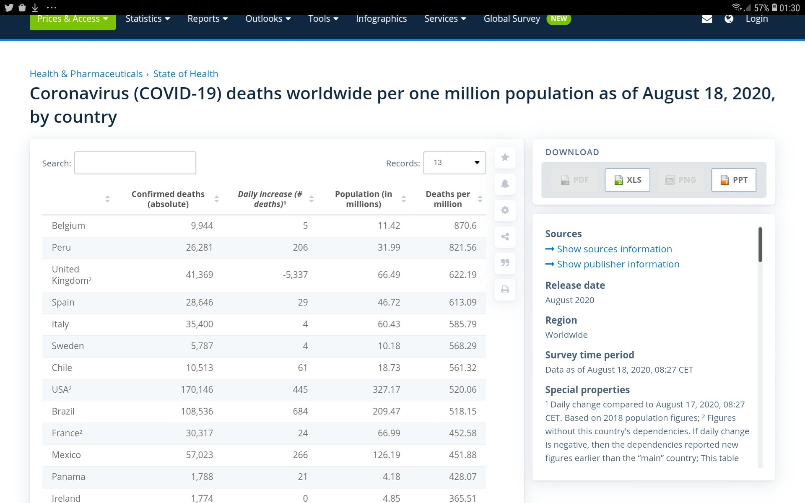Click the share icon beside table

[505, 237]
